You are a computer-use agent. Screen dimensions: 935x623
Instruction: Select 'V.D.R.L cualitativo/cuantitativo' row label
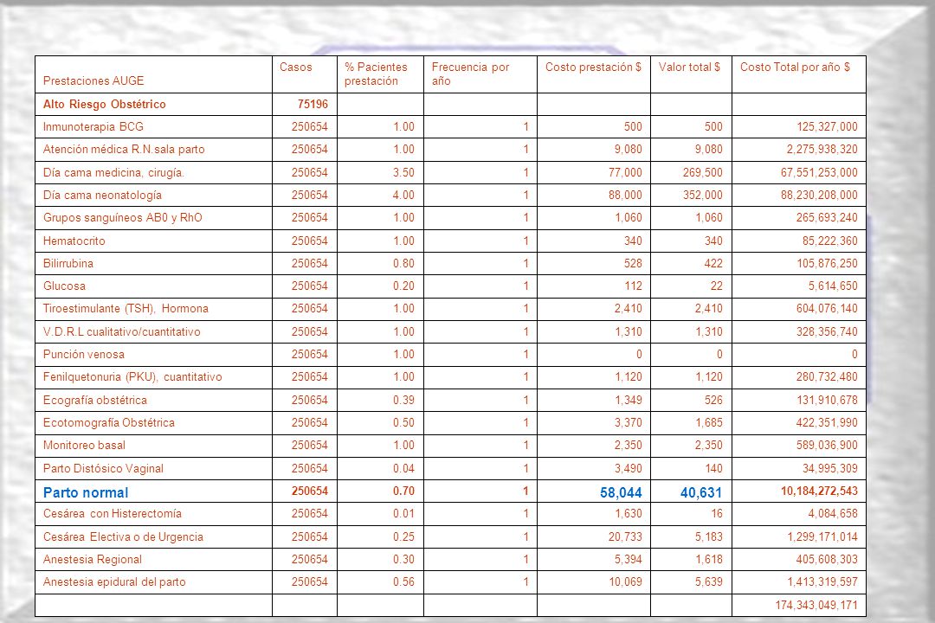pos(122,331)
